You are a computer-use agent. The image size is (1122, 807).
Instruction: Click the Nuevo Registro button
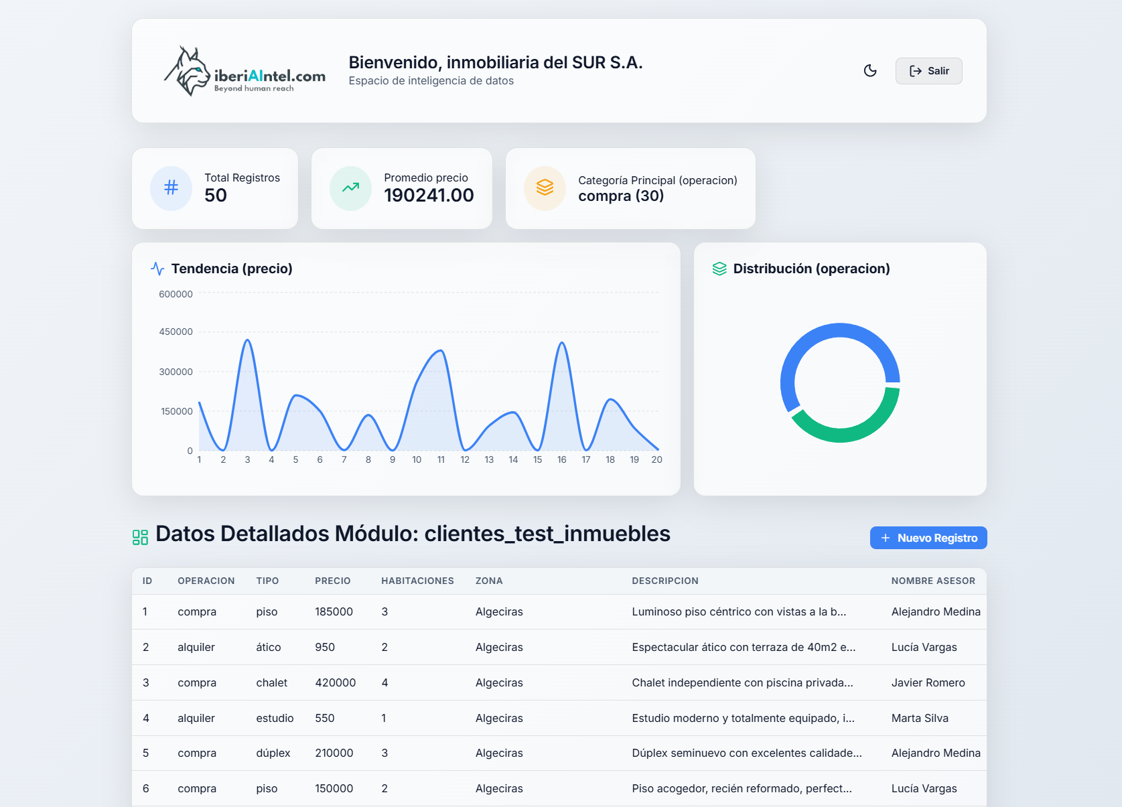pyautogui.click(x=928, y=538)
